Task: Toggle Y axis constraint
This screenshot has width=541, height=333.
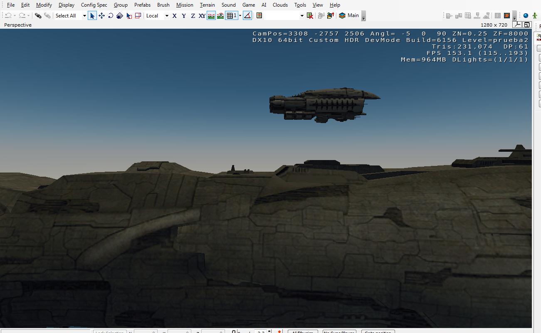Action: pos(184,16)
